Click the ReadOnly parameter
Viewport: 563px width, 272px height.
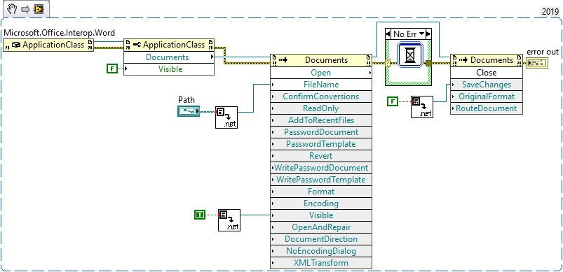coord(321,108)
